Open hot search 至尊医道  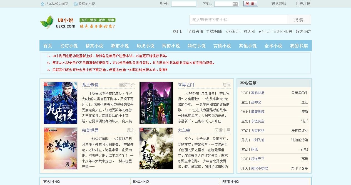tap(195, 32)
